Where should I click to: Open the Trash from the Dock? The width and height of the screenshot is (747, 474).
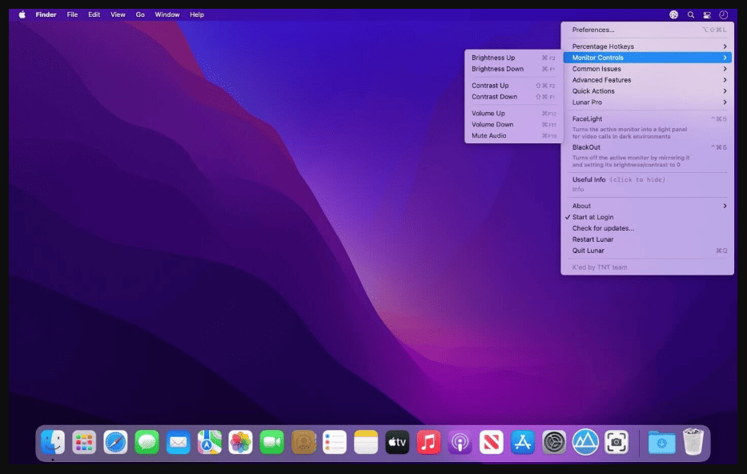point(693,442)
